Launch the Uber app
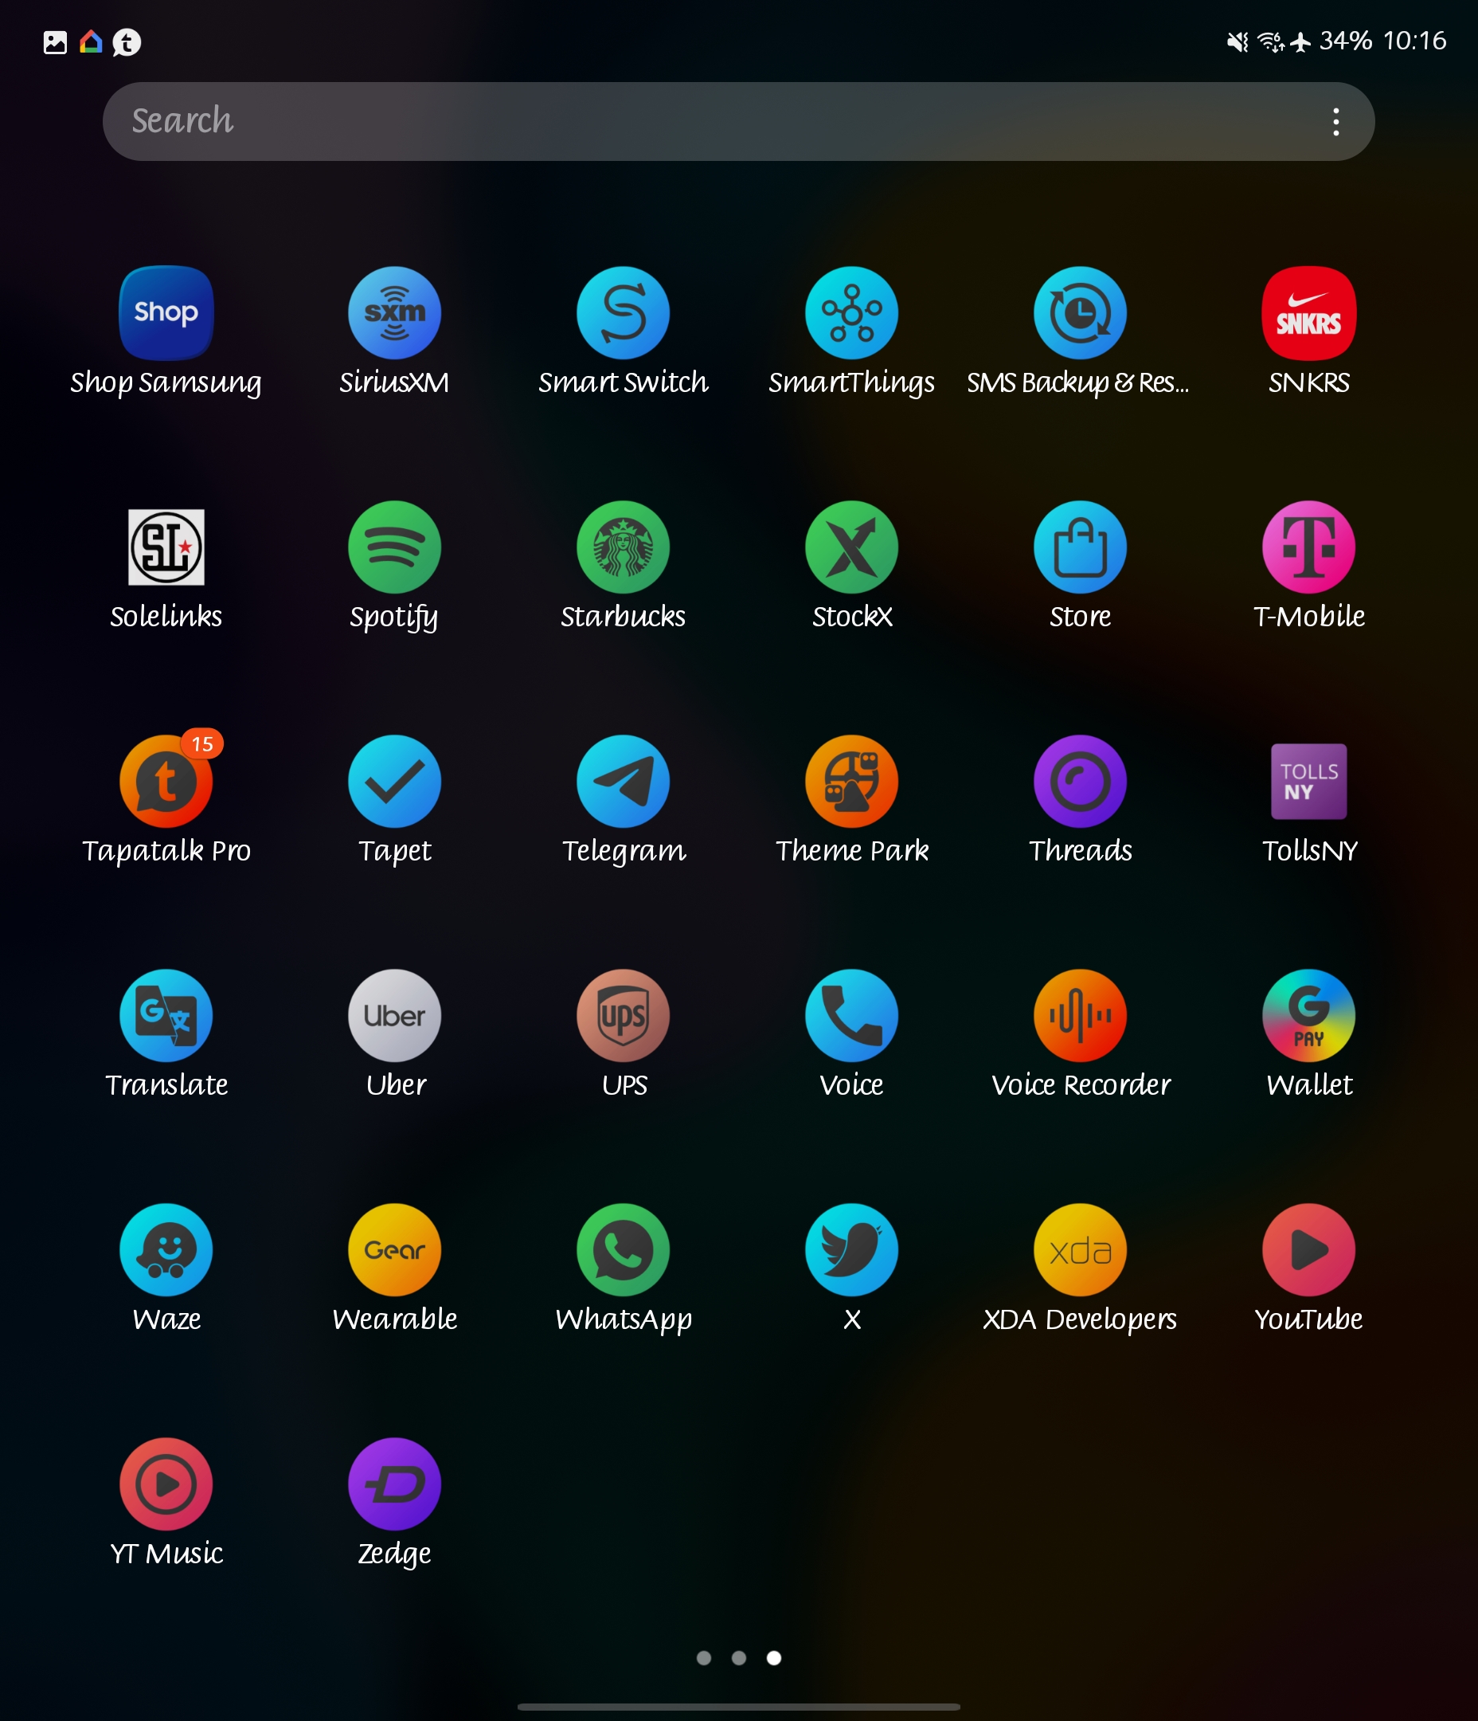This screenshot has height=1721, width=1478. (x=394, y=1016)
